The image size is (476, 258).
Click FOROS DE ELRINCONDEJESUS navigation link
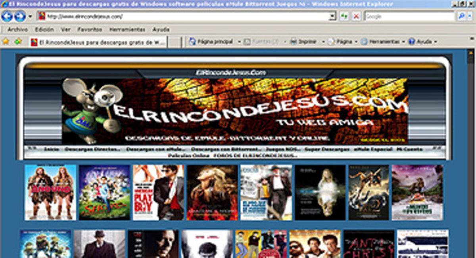[255, 156]
